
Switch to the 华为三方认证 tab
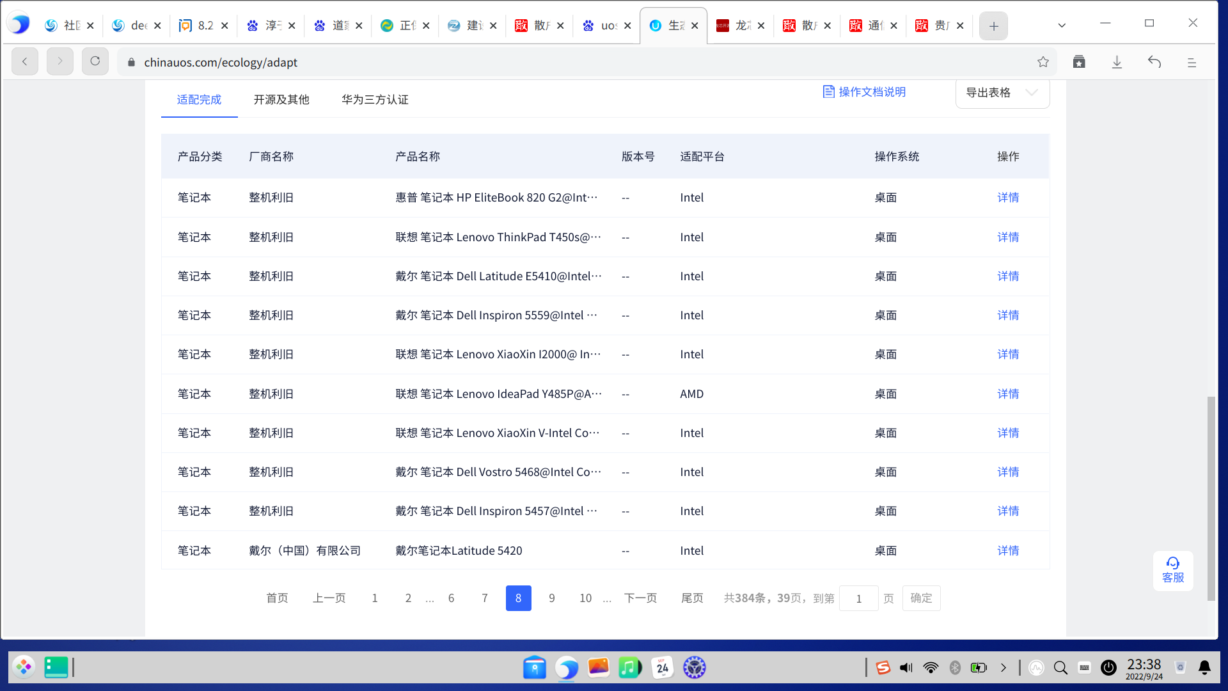pos(375,100)
